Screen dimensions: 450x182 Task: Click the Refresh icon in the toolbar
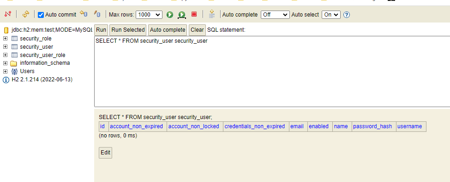click(26, 14)
